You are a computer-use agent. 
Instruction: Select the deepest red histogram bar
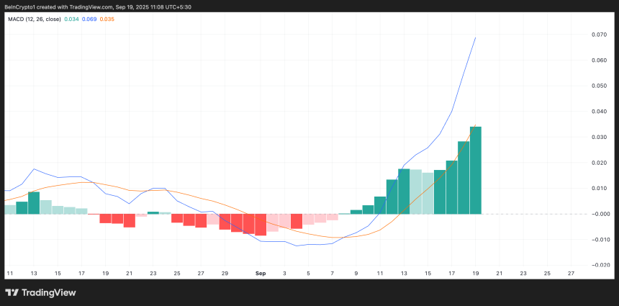[x=261, y=224]
